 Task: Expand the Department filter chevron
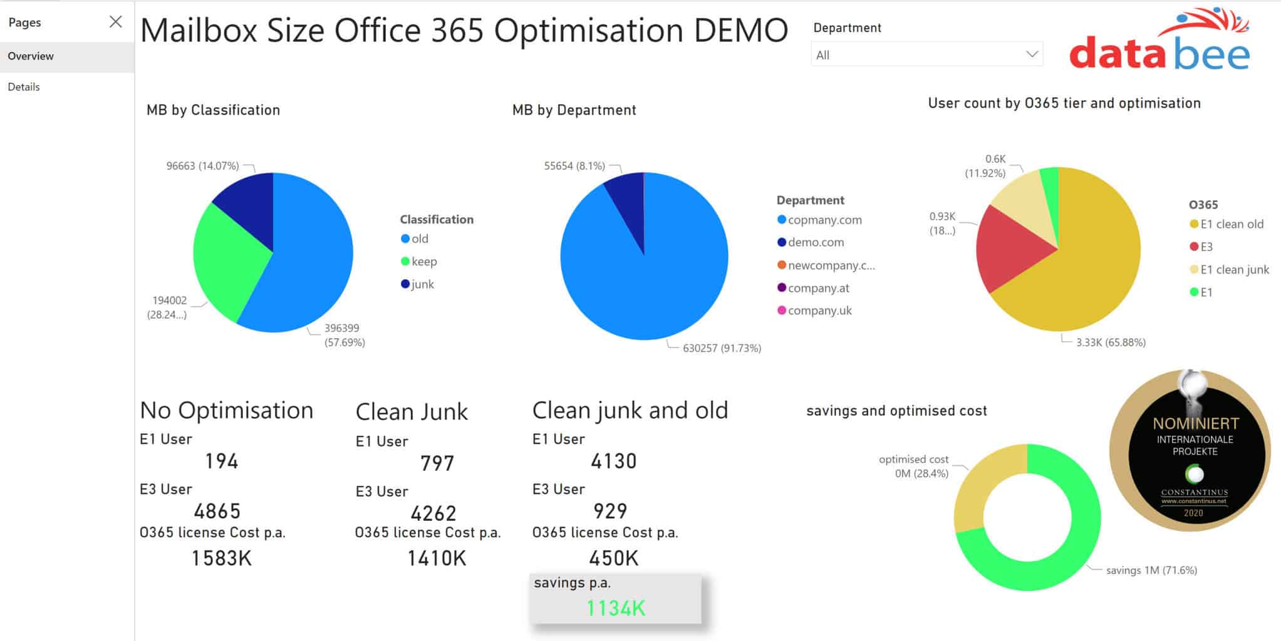click(x=1032, y=54)
